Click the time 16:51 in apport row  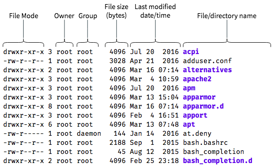168,115
